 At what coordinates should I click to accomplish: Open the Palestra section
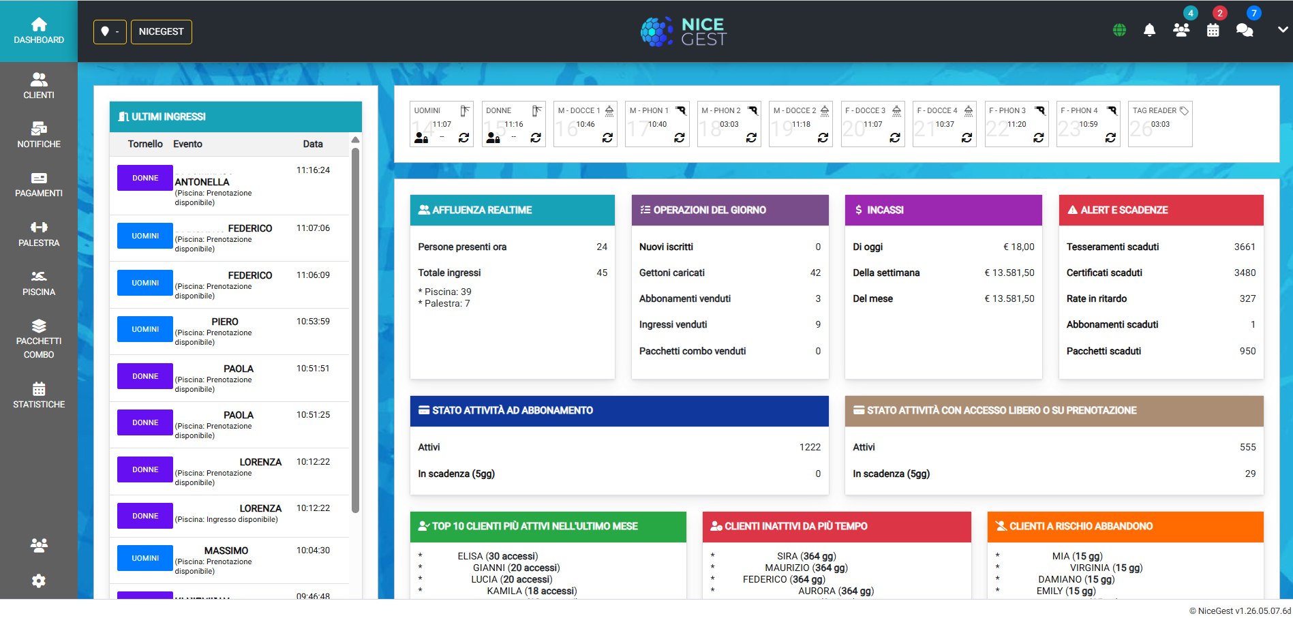pos(39,234)
